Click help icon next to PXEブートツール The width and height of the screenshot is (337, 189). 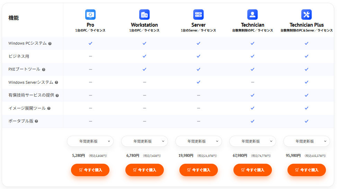point(44,70)
